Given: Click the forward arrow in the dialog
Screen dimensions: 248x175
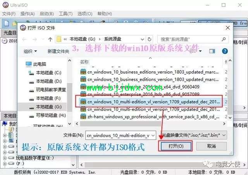Looking at the screenshot, I should 35,39.
